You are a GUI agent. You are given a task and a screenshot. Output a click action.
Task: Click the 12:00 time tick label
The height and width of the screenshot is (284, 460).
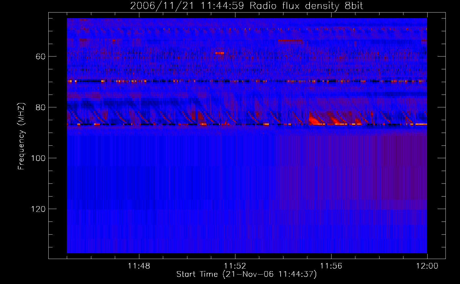[x=427, y=266]
